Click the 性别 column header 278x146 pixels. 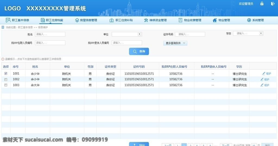tap(90, 66)
